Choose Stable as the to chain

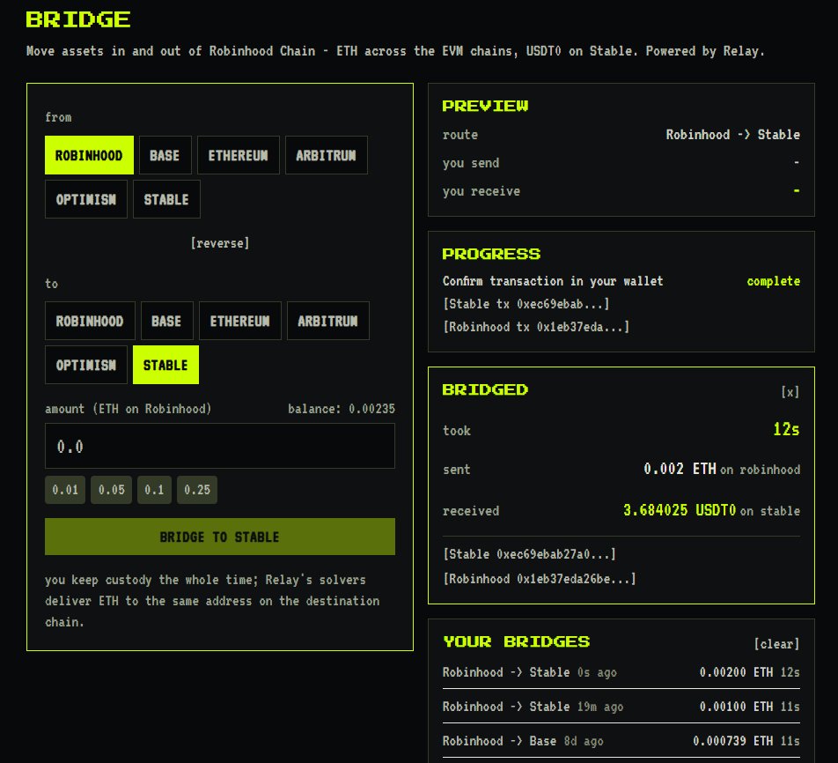pos(165,365)
